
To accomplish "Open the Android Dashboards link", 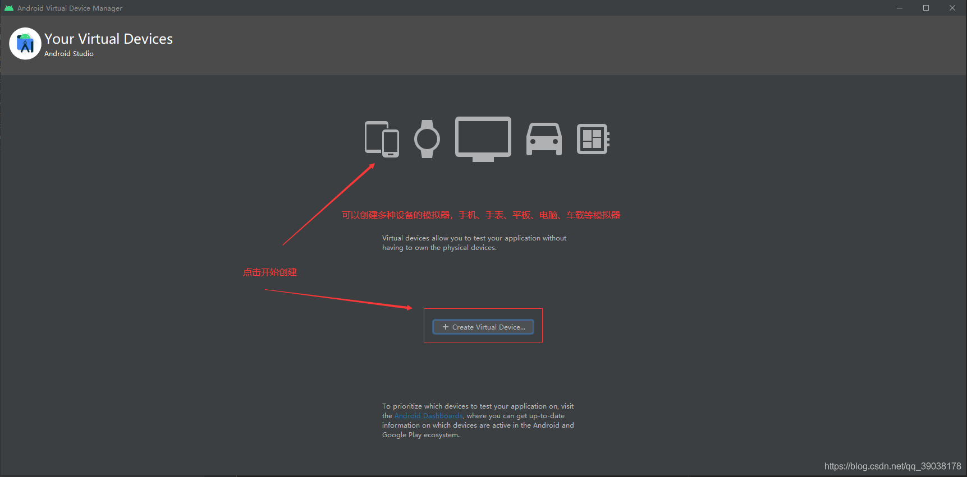I will [x=429, y=416].
